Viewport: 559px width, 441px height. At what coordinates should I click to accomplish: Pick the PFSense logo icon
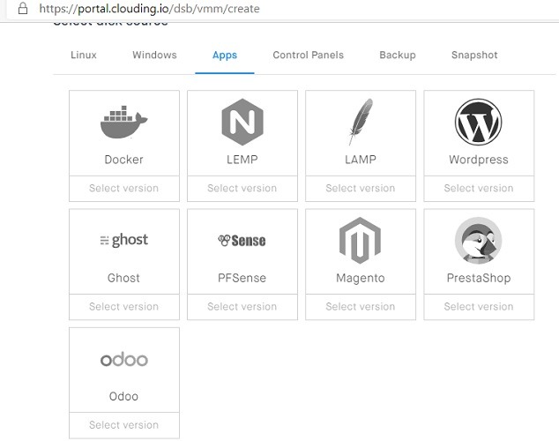pyautogui.click(x=242, y=241)
